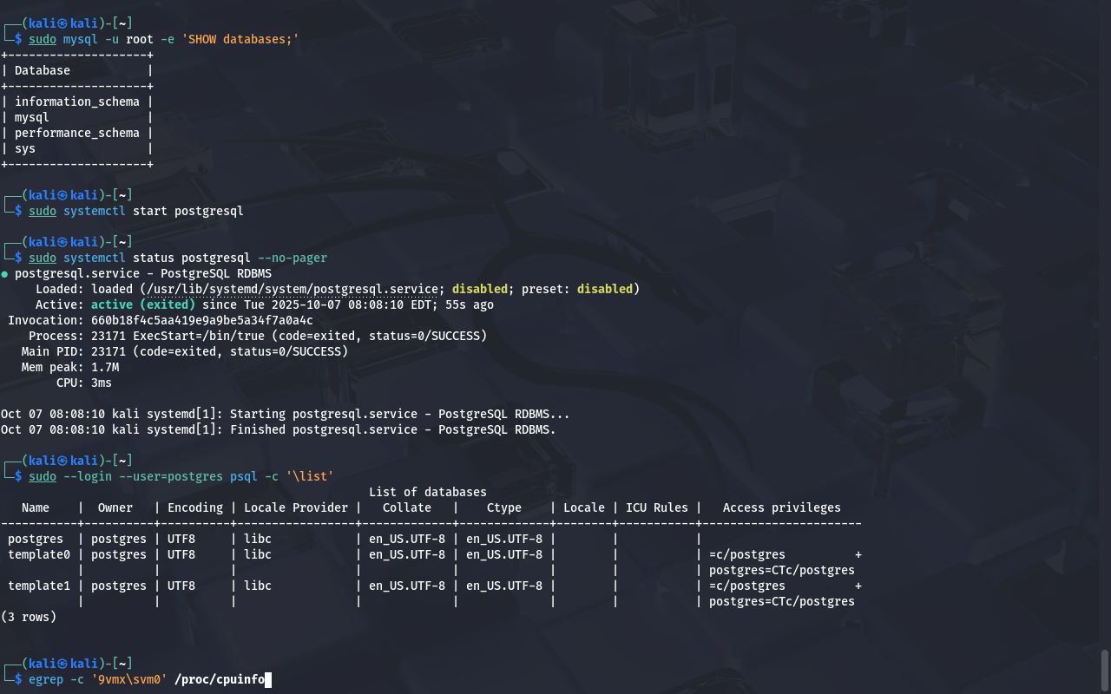Click the Locale Provider column header
This screenshot has height=694, width=1111.
point(295,508)
